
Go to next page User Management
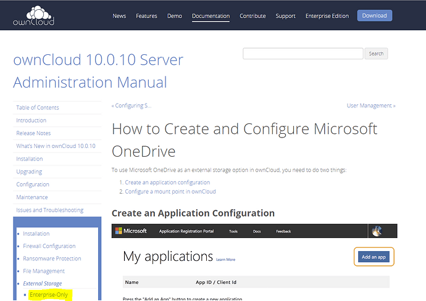point(371,105)
